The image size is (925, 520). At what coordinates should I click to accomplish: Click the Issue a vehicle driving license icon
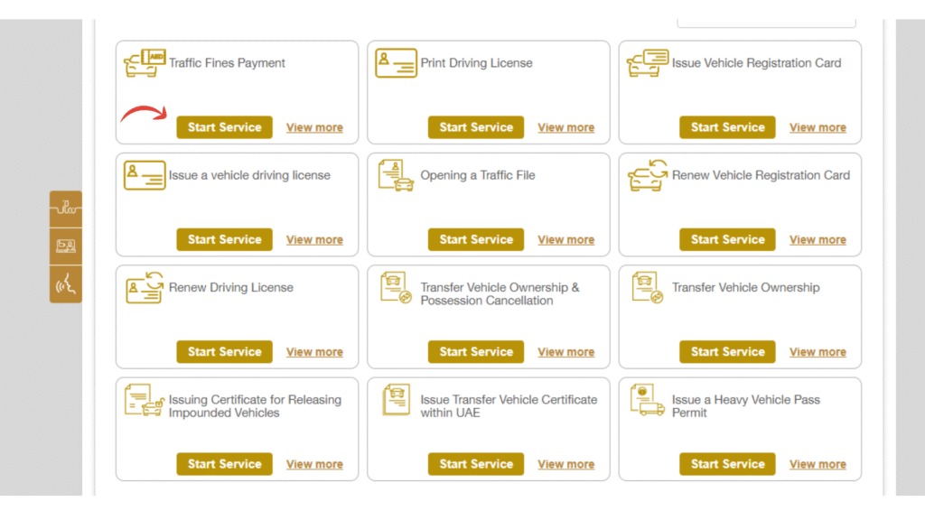tap(145, 175)
